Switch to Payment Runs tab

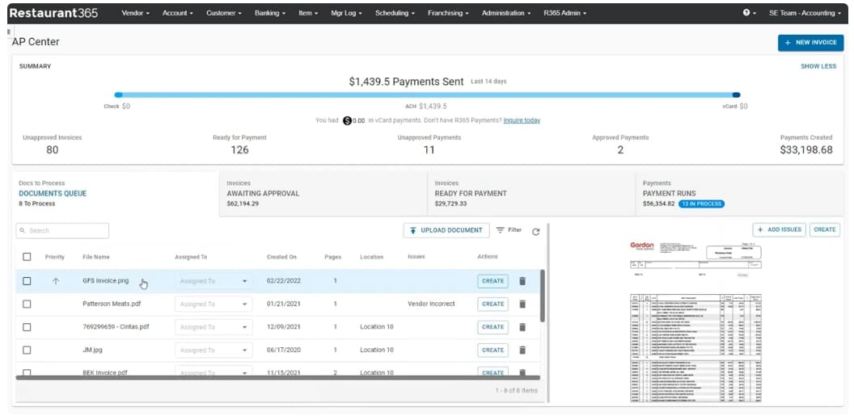click(740, 194)
